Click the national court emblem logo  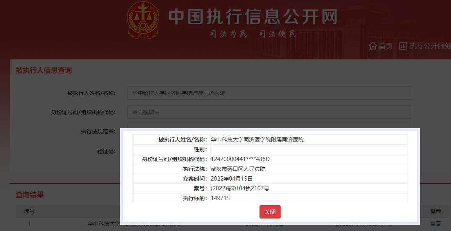[x=143, y=20]
